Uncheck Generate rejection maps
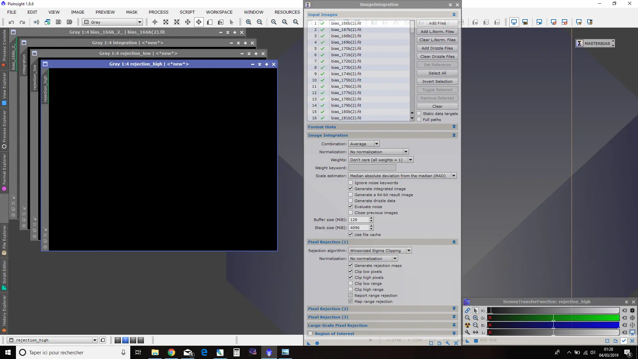 pos(350,265)
